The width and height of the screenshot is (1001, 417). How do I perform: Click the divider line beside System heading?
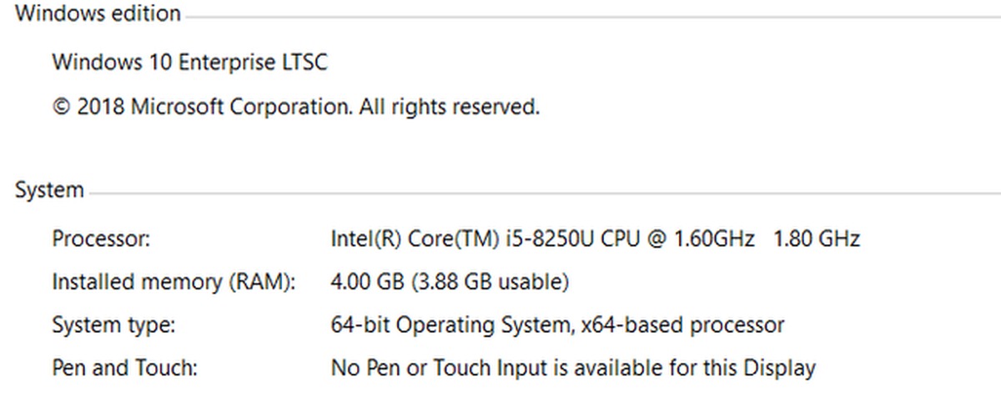tap(542, 193)
